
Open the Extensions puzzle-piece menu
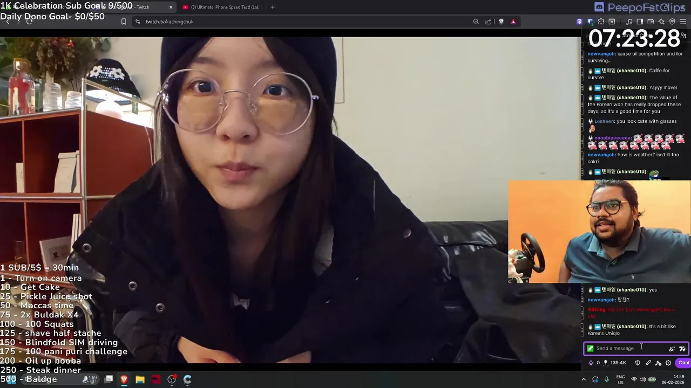pos(601,22)
